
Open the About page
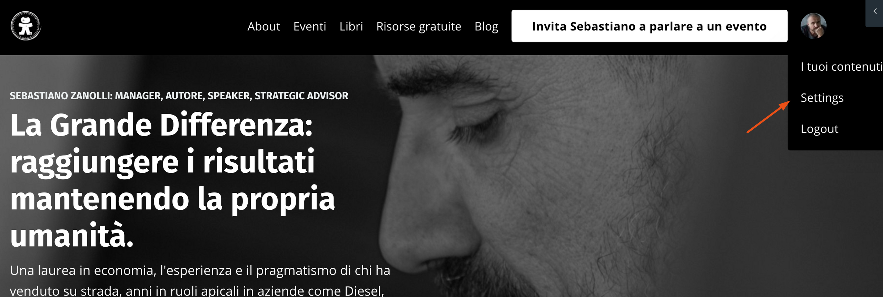tap(264, 26)
